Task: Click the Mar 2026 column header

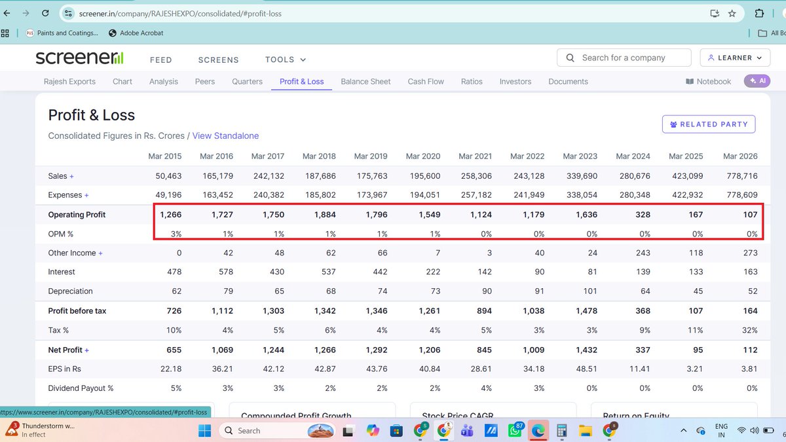Action: (x=740, y=157)
